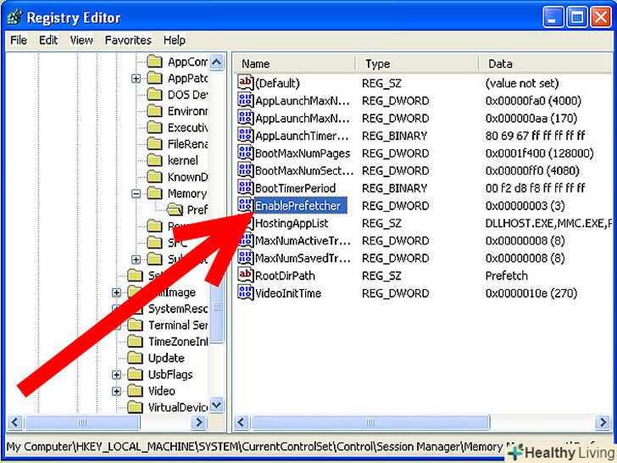Click data value 0x00000003 (3)
This screenshot has width=617, height=463.
525,205
